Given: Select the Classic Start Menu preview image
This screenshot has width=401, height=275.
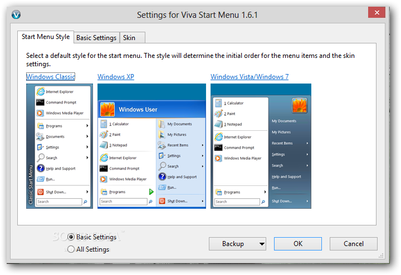Looking at the screenshot, I should click(x=60, y=146).
